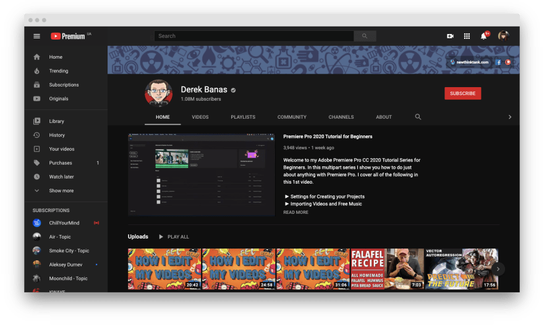Click the 1.08M subscribers text
This screenshot has height=327, width=544.
tap(200, 99)
